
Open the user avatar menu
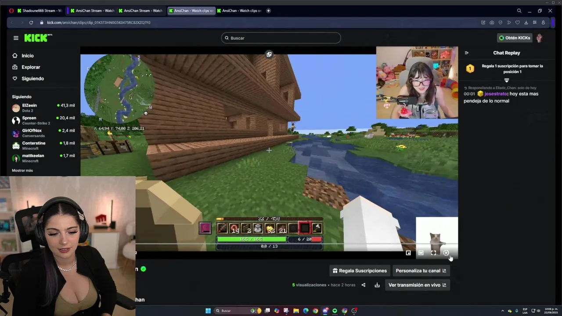(539, 38)
